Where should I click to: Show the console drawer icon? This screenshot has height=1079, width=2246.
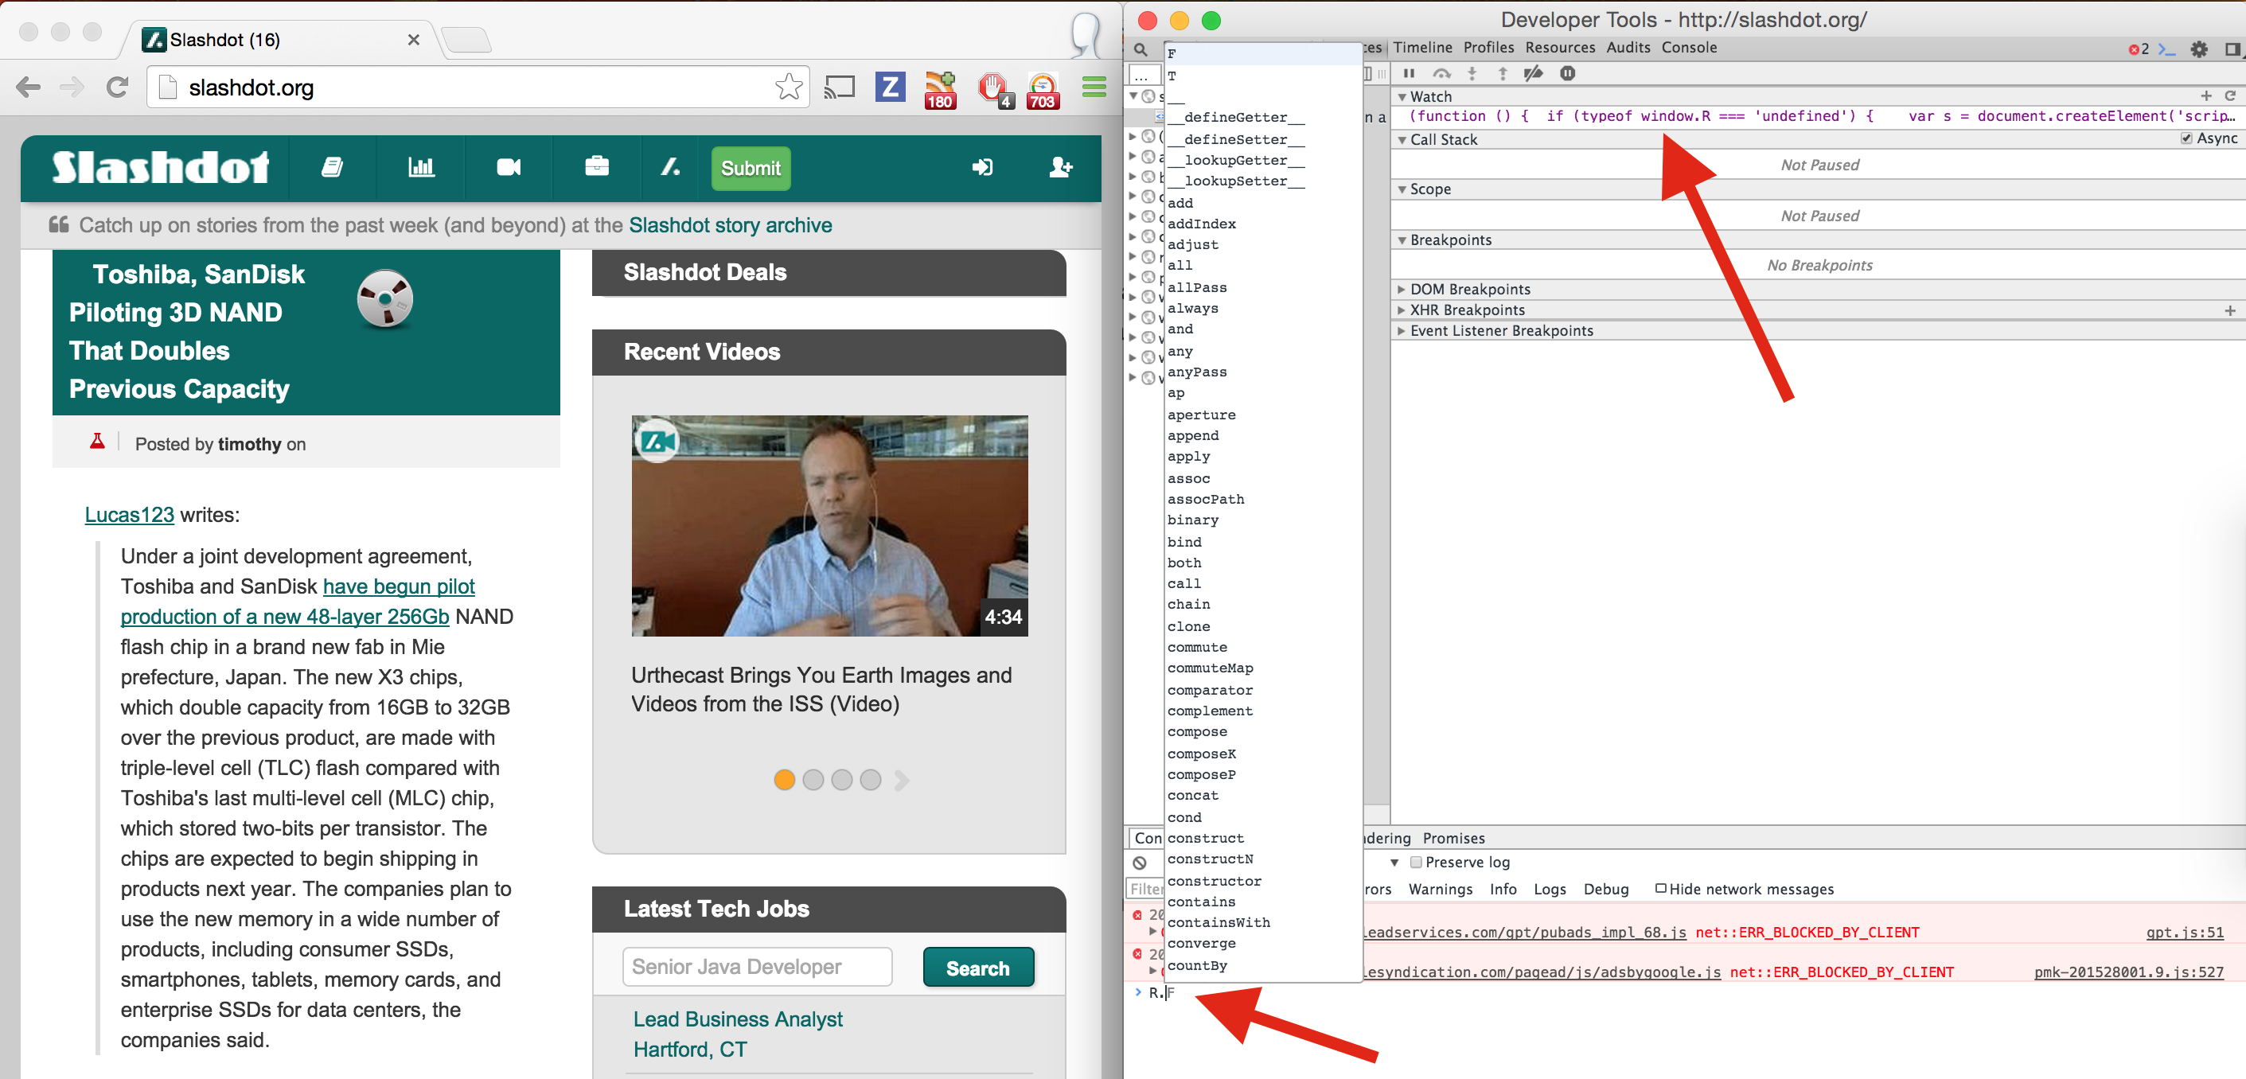click(x=2166, y=49)
